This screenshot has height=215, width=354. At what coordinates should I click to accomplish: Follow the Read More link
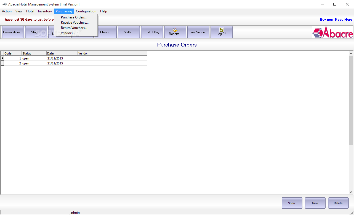[344, 20]
